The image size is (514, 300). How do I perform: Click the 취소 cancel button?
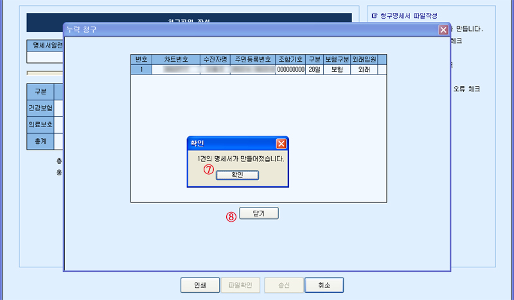(x=323, y=285)
